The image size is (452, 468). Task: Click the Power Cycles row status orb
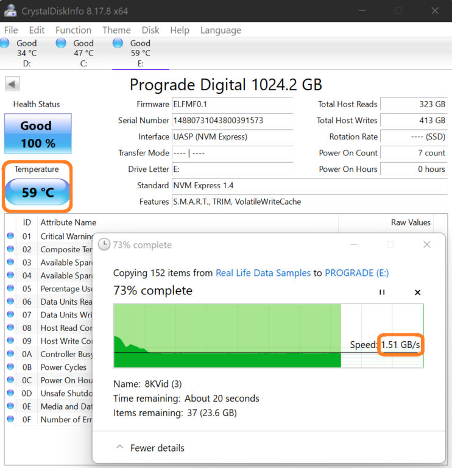(10, 367)
